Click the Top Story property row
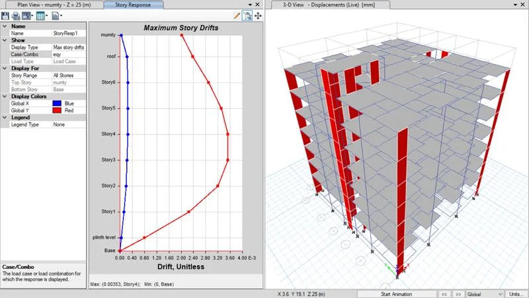Viewport: 529px width, 298px height. (44, 82)
